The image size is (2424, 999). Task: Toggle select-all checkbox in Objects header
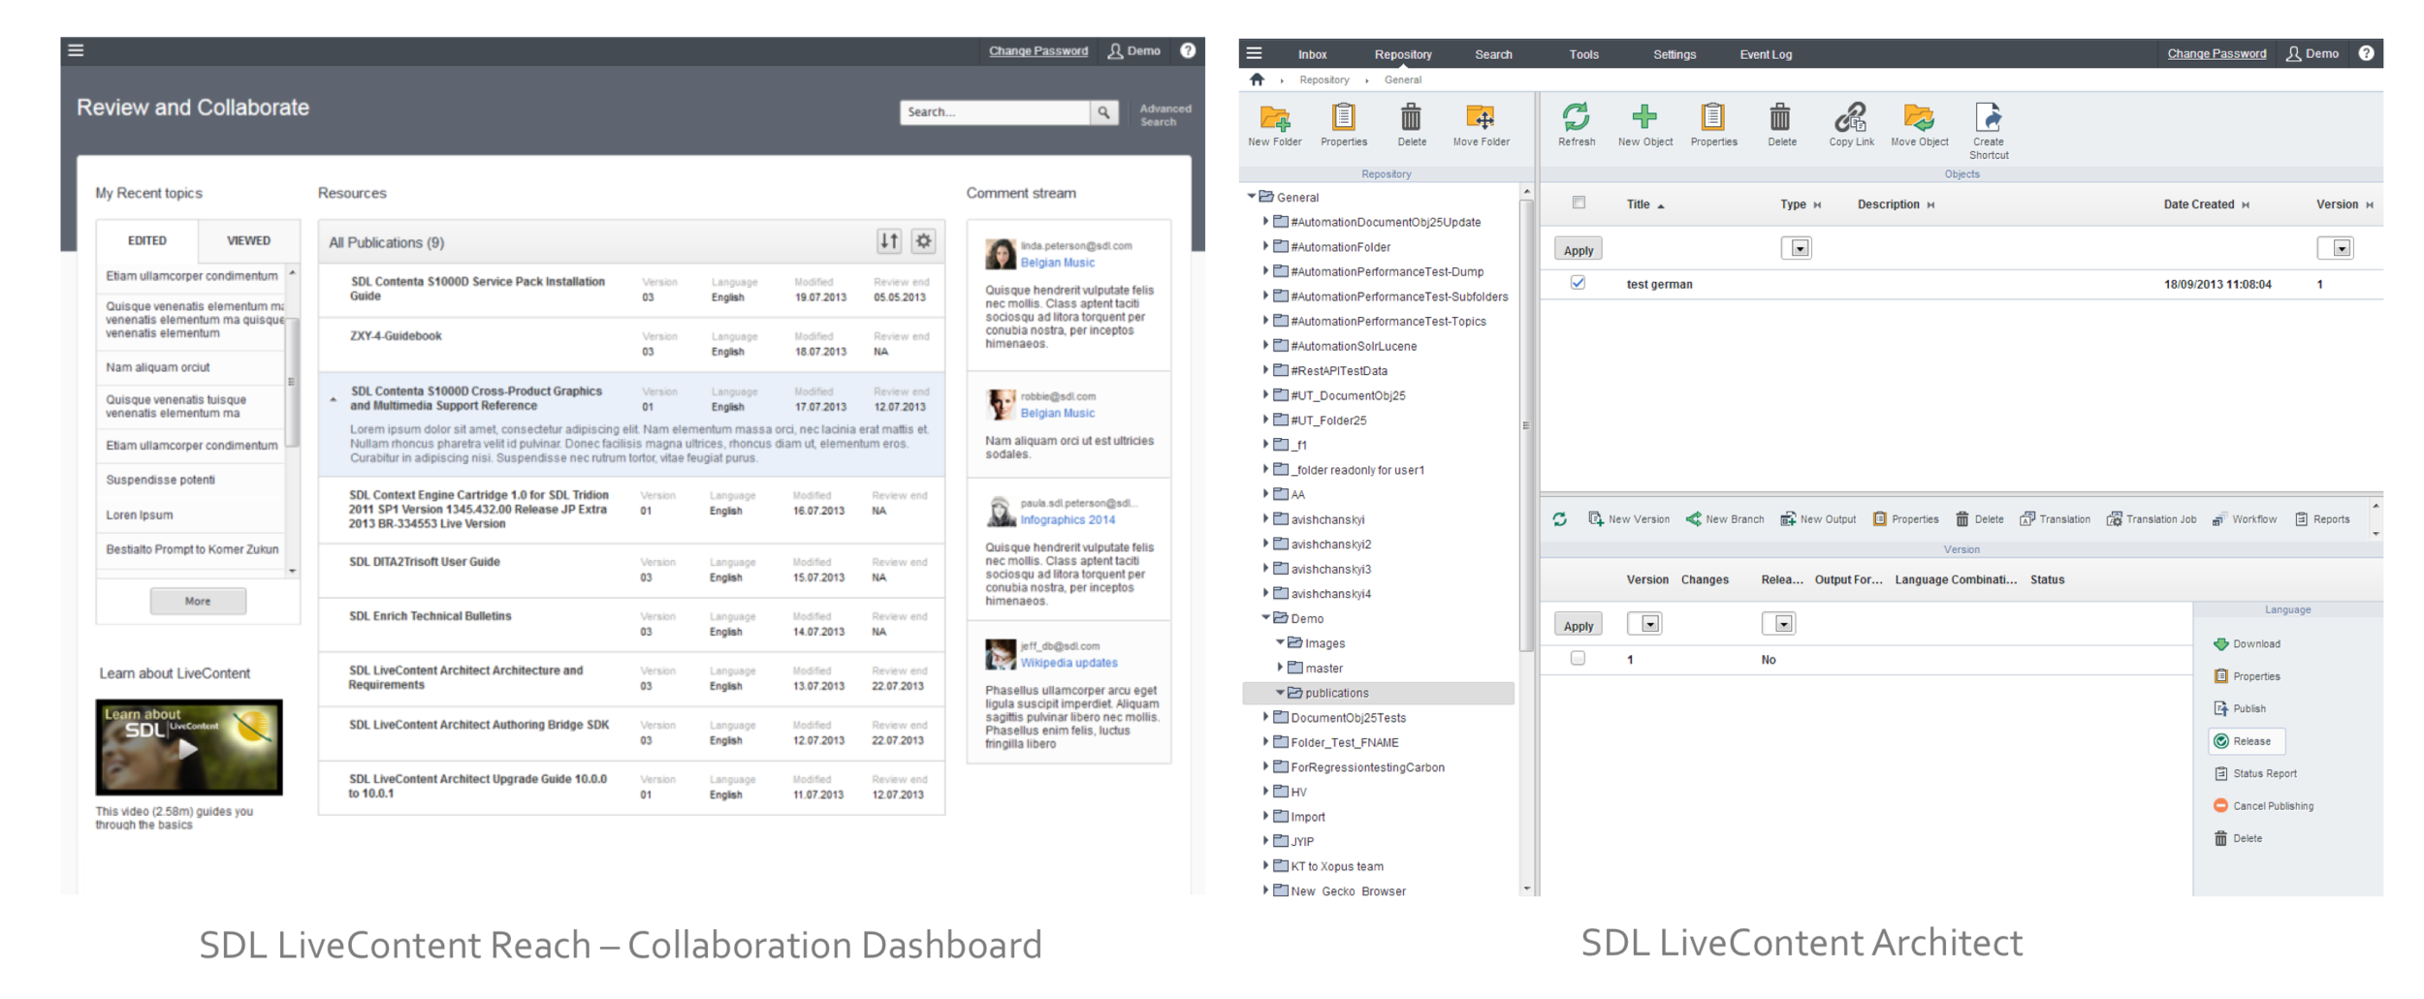pyautogui.click(x=1579, y=203)
